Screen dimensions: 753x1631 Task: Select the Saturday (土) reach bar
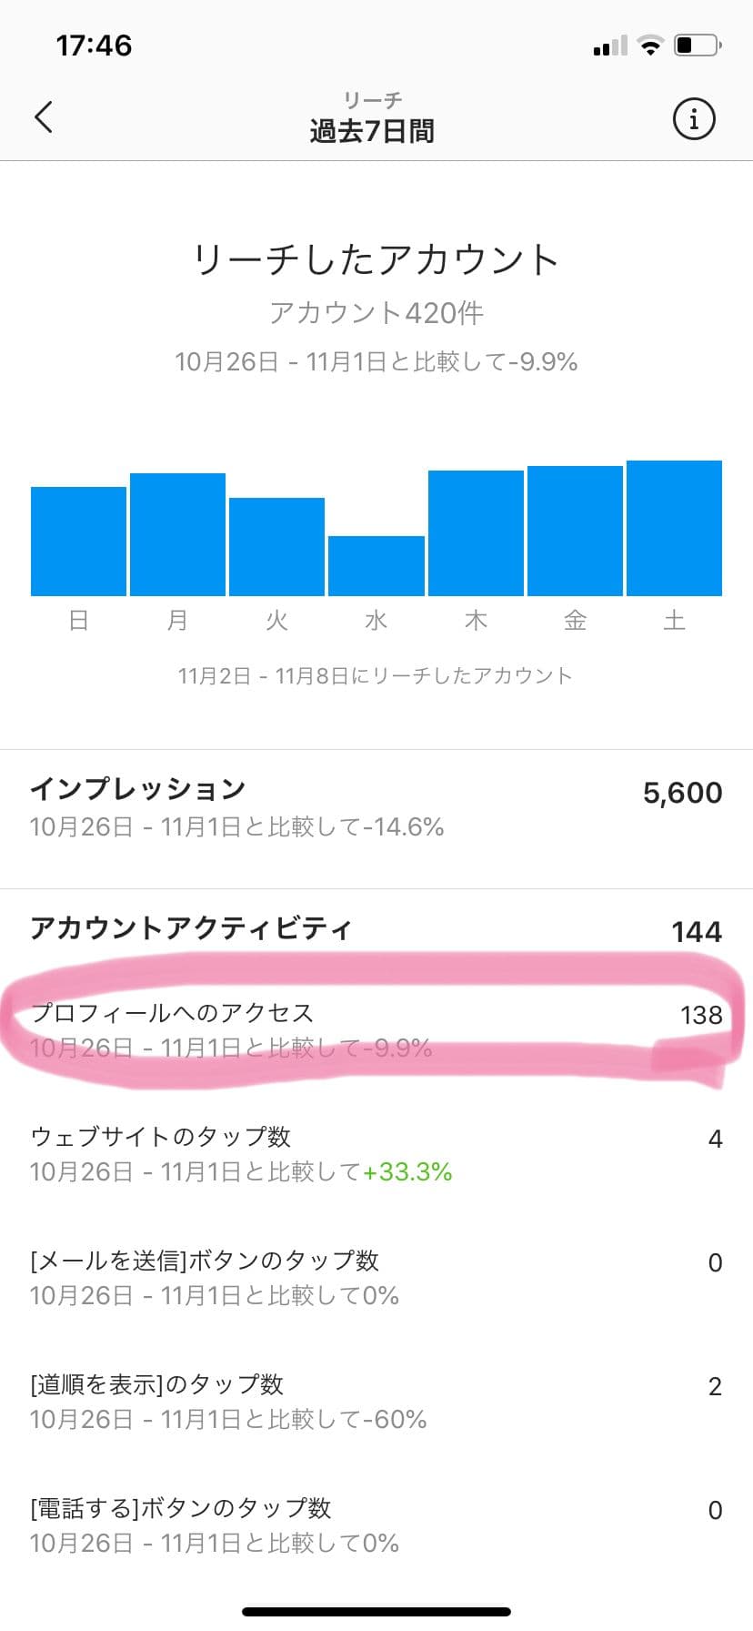[674, 528]
